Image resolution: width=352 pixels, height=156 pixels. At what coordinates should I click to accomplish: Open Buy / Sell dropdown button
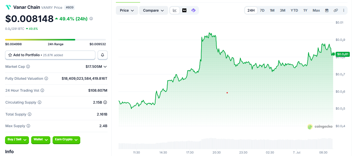coord(17,140)
